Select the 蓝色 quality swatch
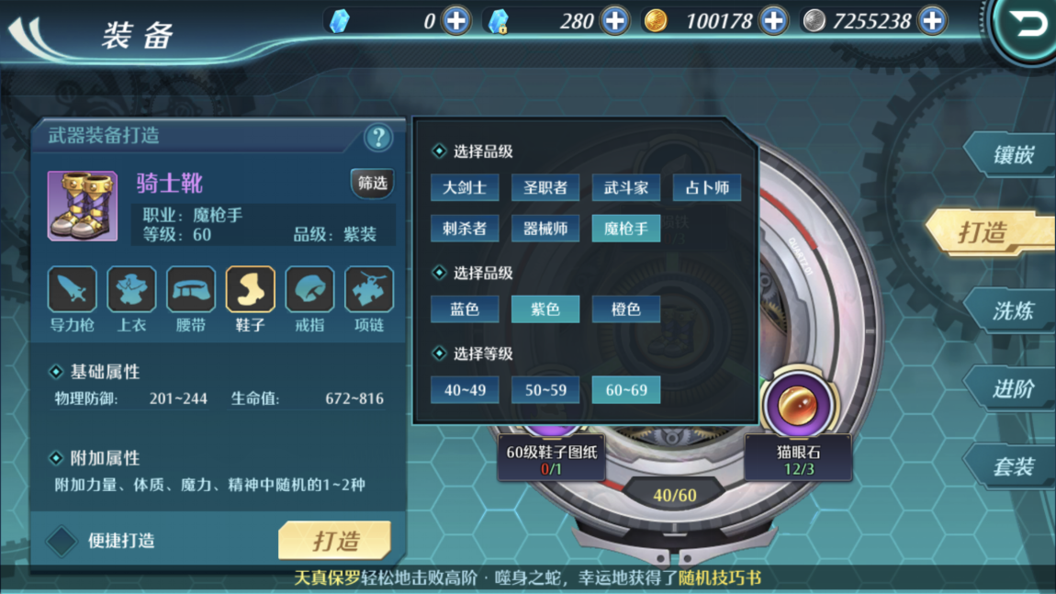This screenshot has height=594, width=1056. click(465, 309)
